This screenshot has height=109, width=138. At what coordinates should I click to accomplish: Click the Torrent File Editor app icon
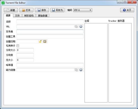click(3, 3)
